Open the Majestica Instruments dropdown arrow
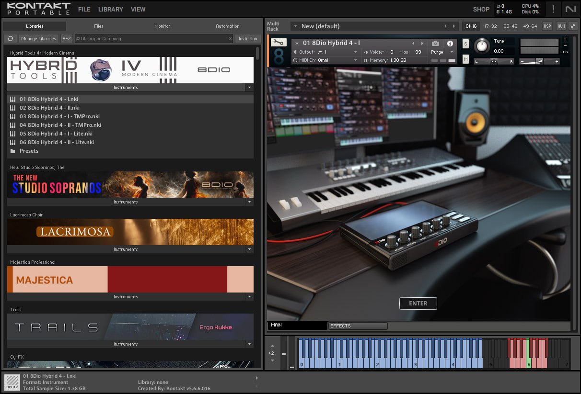Viewport: 581px width, 394px height. click(249, 297)
